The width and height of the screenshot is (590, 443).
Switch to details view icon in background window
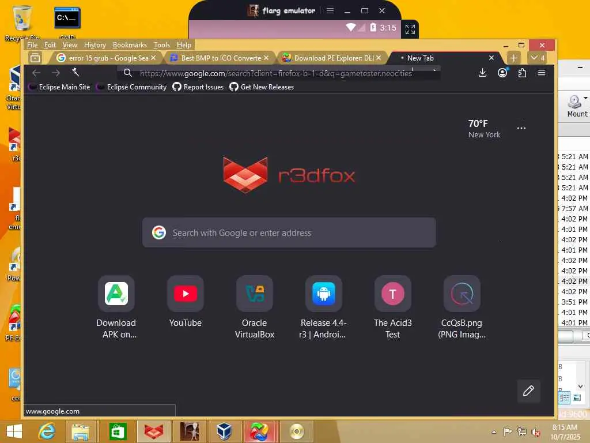(x=564, y=397)
